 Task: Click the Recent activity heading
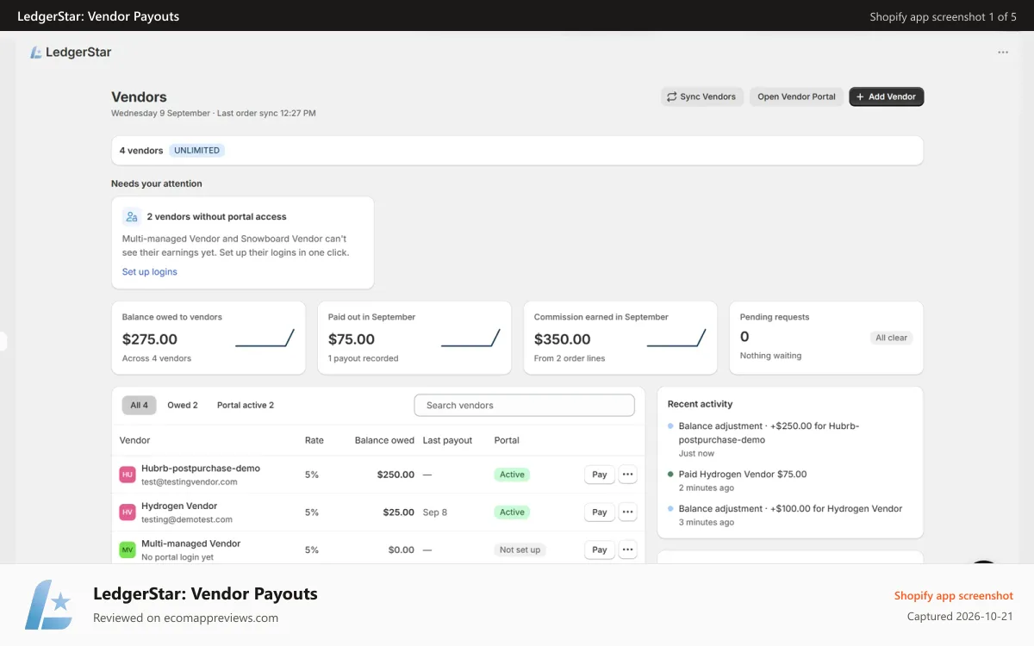(x=700, y=404)
